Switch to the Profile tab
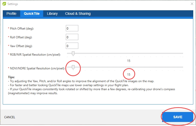Image resolution: width=196 pixels, height=126 pixels. tap(11, 14)
